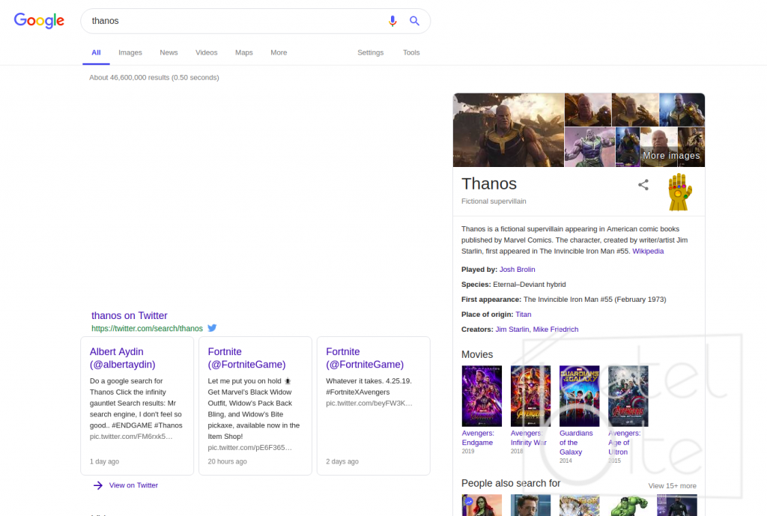The height and width of the screenshot is (516, 767).
Task: Click the Movies section heading
Action: (x=477, y=354)
